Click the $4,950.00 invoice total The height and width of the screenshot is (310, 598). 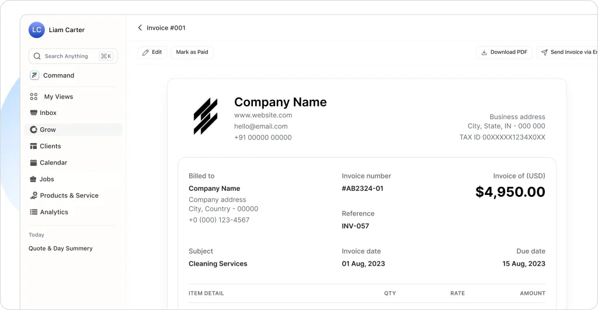(x=510, y=192)
